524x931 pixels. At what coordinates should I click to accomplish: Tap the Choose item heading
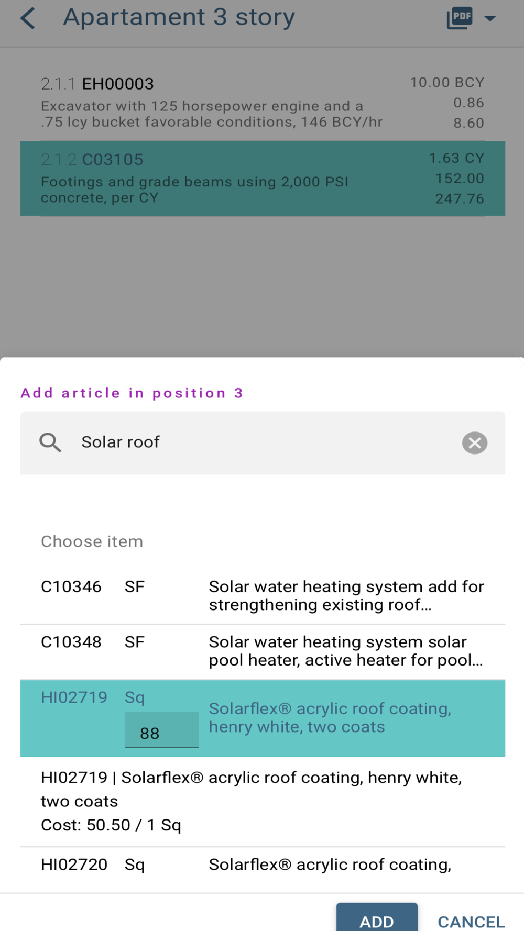pyautogui.click(x=92, y=541)
